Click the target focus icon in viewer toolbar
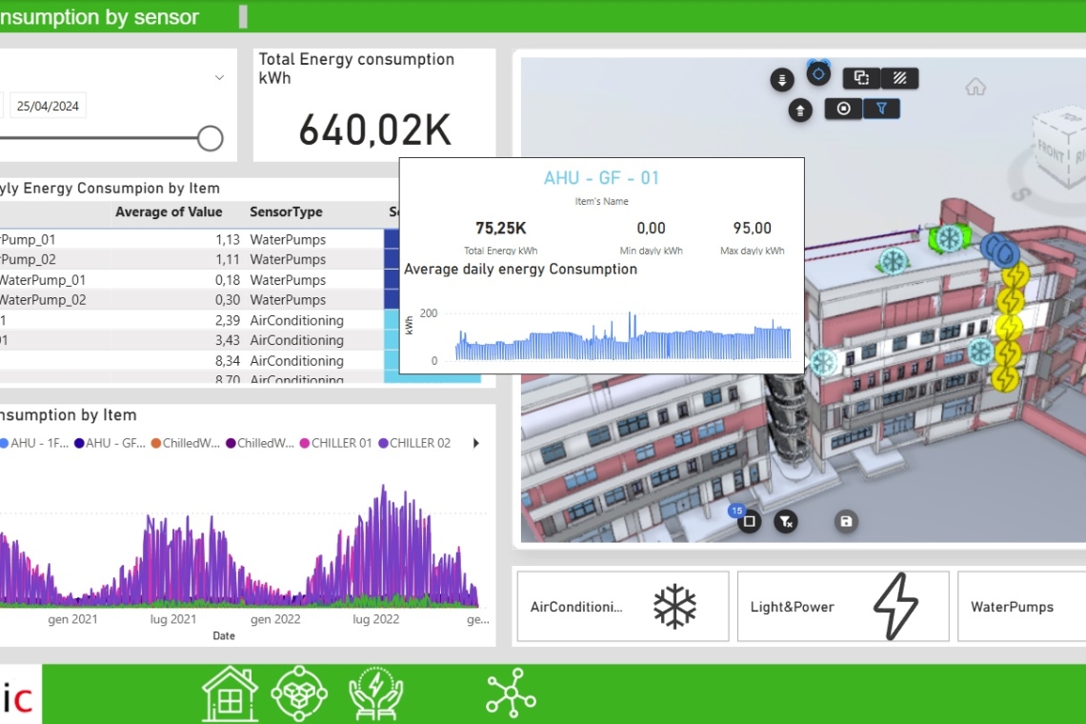Viewport: 1086px width, 724px height. tap(818, 73)
